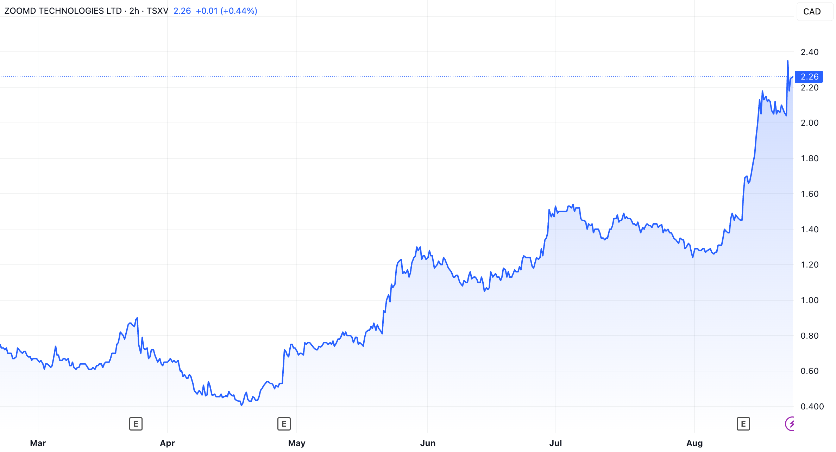Click the 1.00 price axis label
Viewport: 836px width, 452px height.
coord(810,300)
